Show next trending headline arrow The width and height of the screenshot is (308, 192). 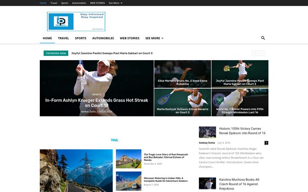[x=262, y=53]
